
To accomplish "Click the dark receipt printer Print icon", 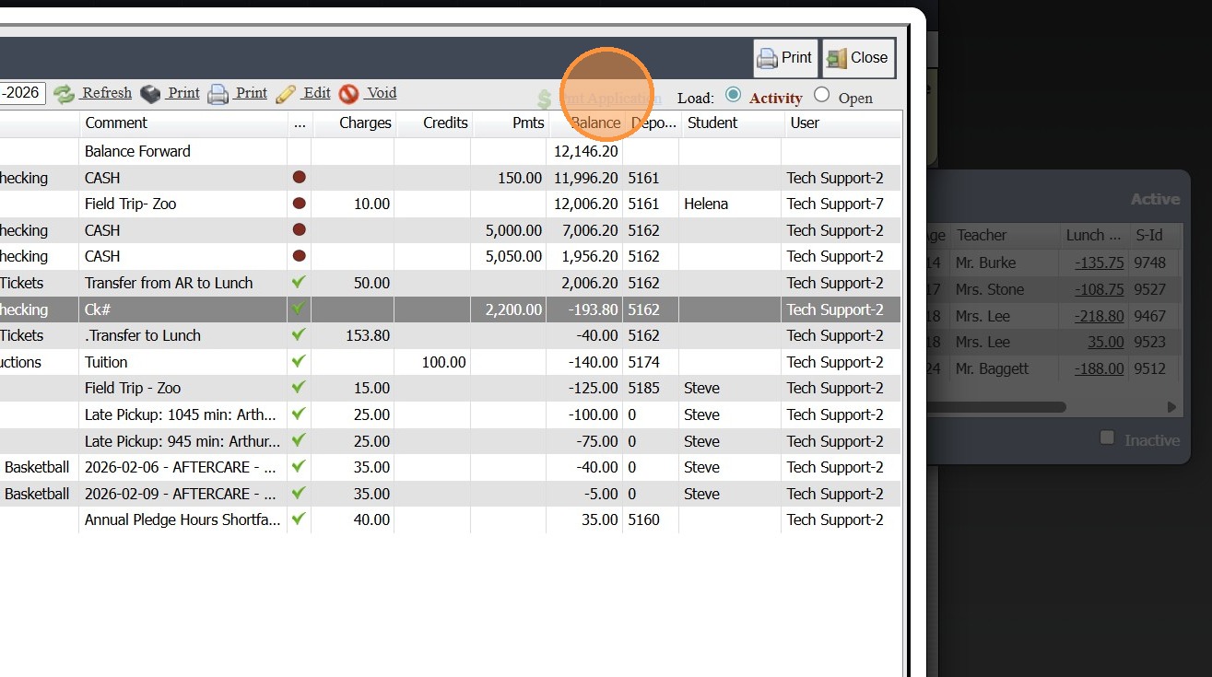I will click(x=150, y=93).
